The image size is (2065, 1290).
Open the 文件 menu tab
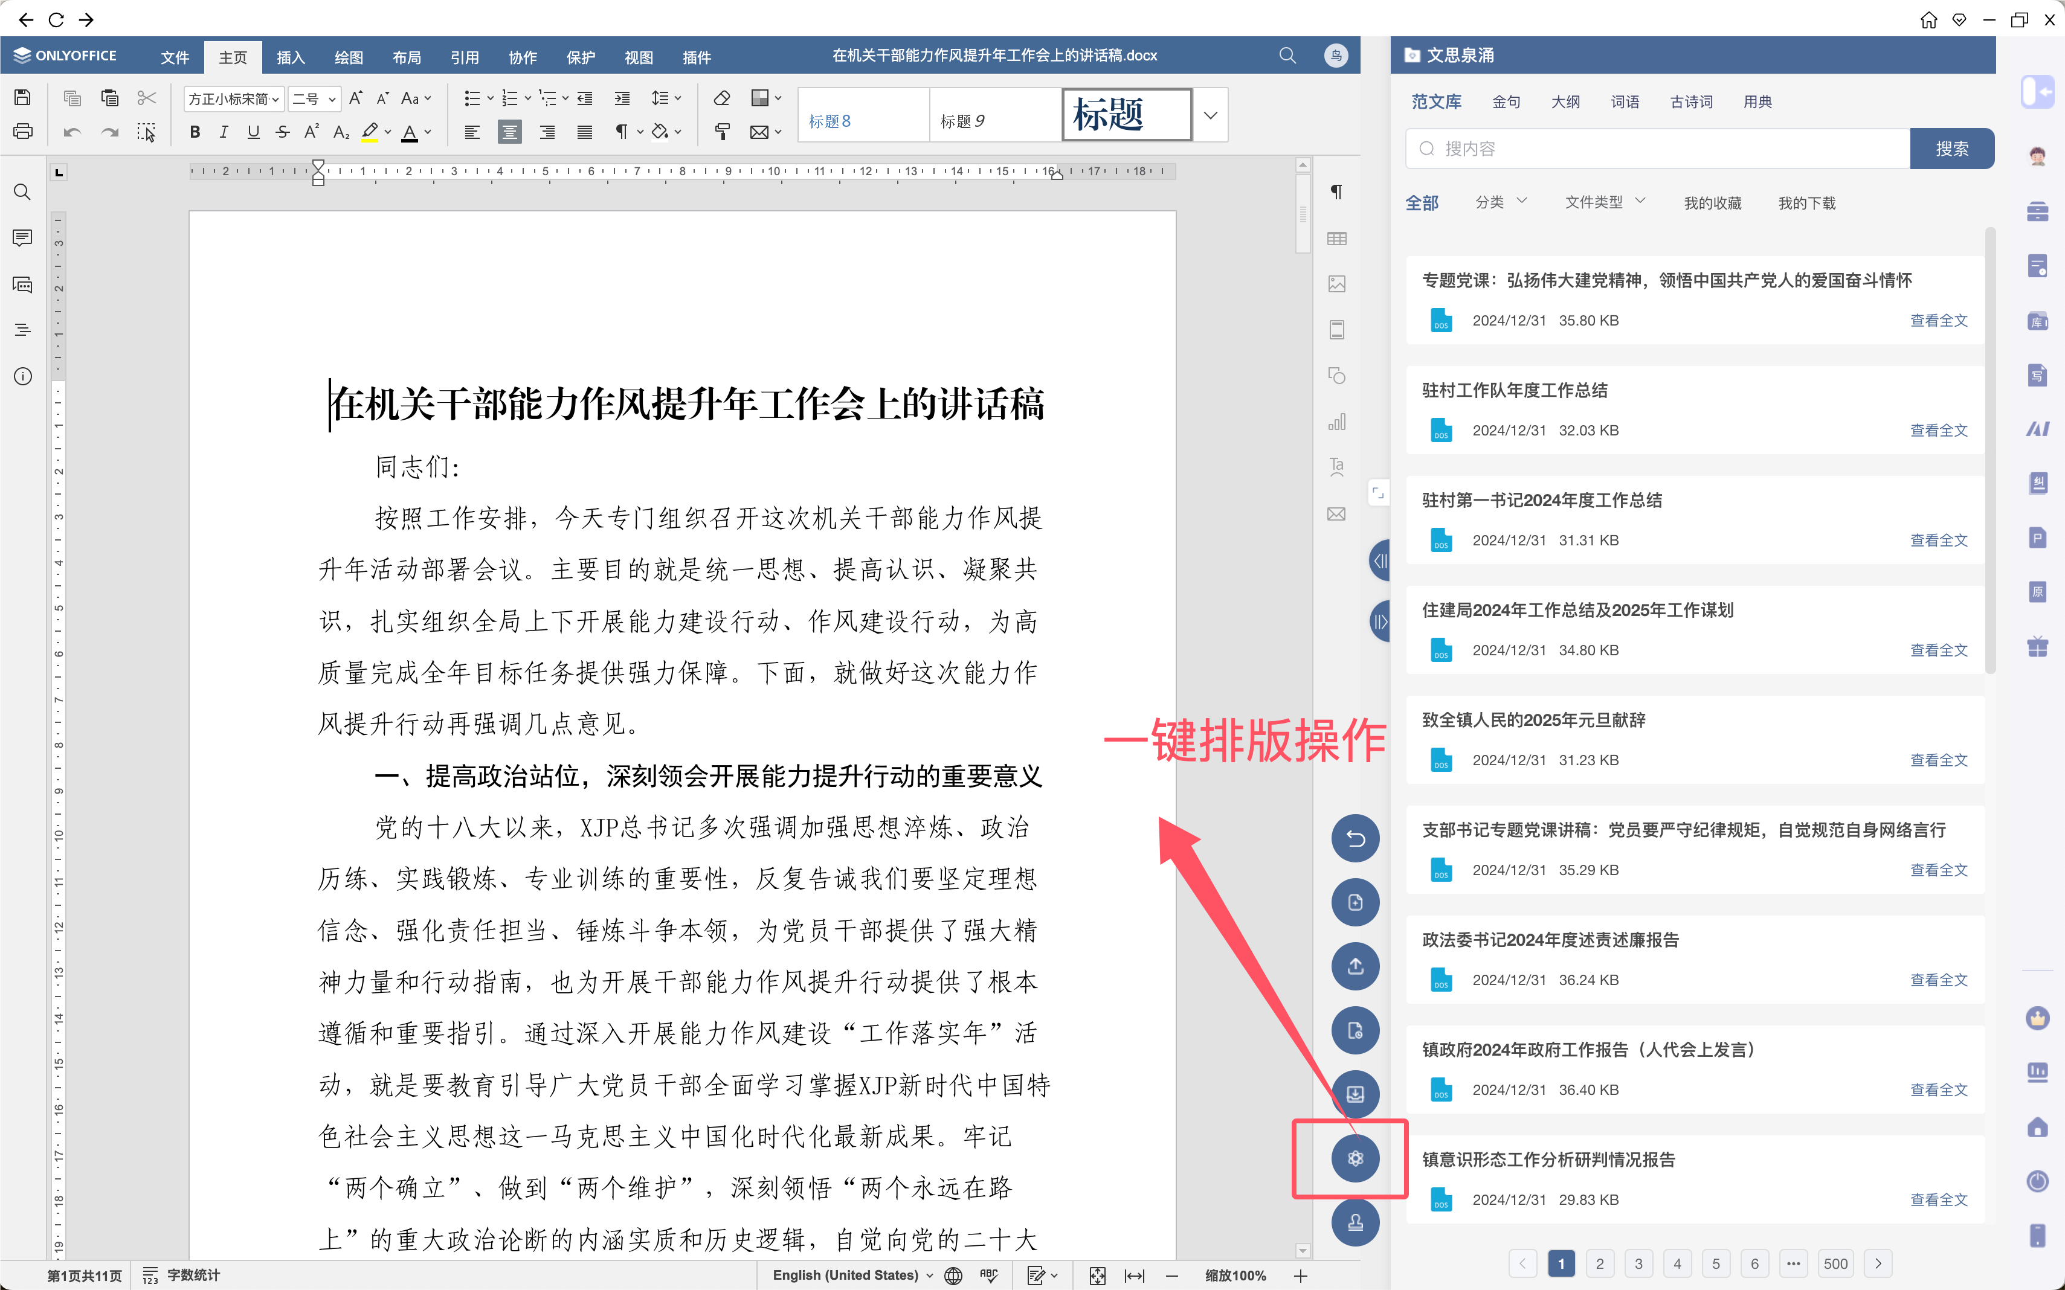click(175, 57)
